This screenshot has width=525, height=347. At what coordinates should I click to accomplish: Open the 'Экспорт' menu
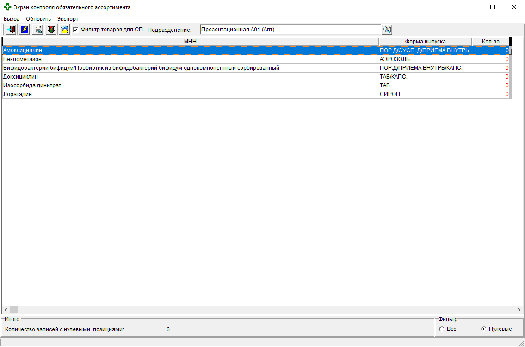[68, 19]
